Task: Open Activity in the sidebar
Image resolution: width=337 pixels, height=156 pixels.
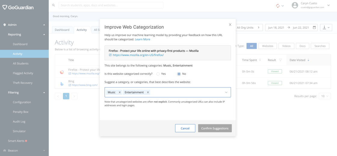Action: (x=24, y=54)
